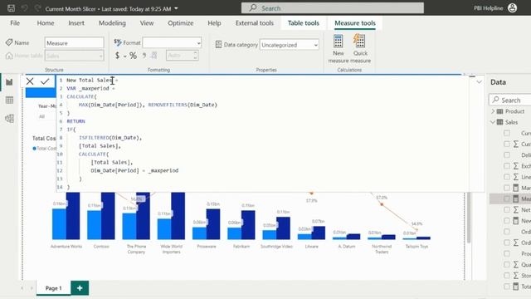Click the Name tag icon

(9, 42)
